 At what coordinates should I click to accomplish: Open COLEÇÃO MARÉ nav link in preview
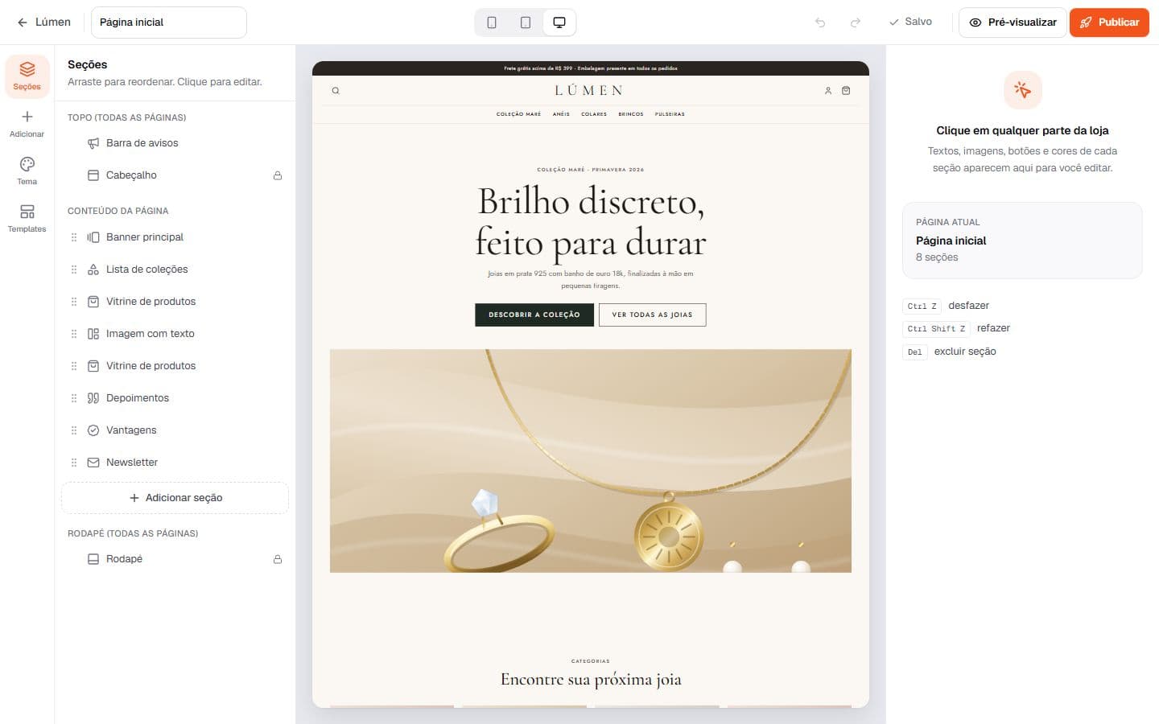click(518, 114)
